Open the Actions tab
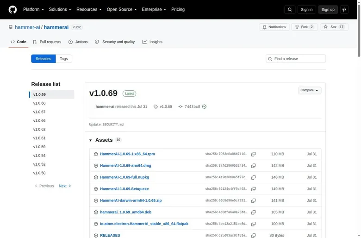This screenshot has width=361, height=238. point(78,42)
